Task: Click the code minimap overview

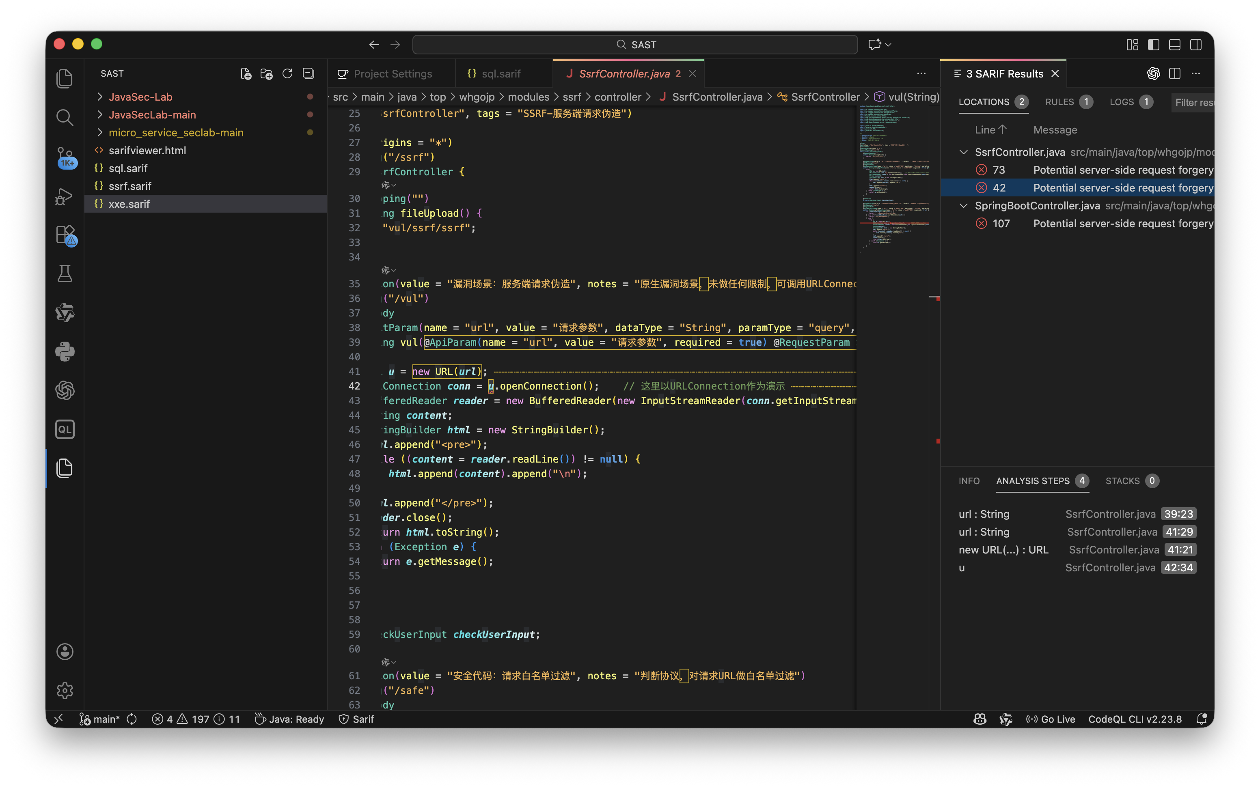Action: 893,177
